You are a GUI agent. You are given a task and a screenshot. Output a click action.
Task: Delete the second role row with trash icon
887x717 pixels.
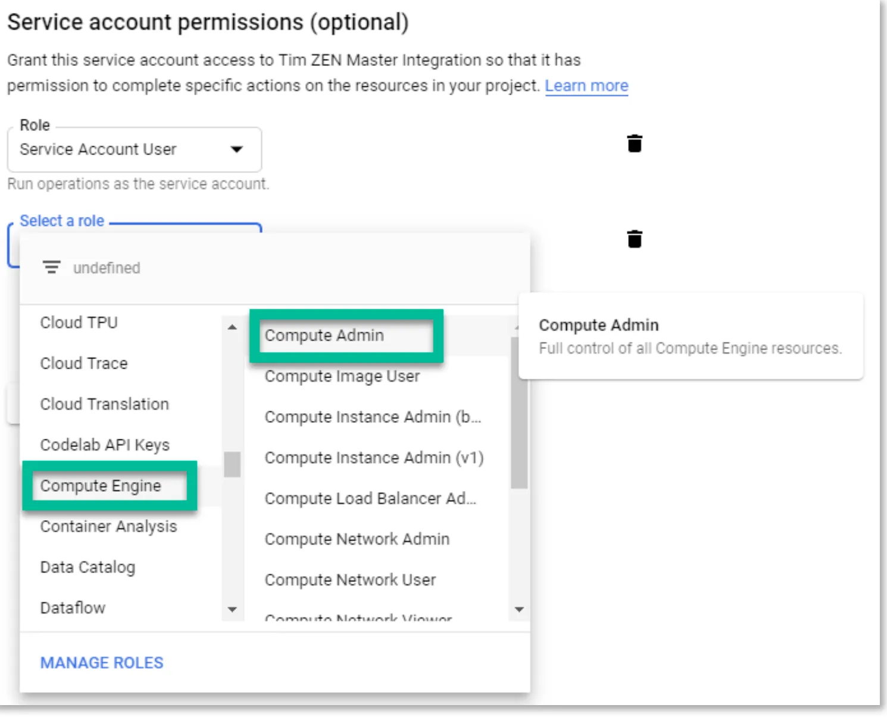[x=635, y=239]
